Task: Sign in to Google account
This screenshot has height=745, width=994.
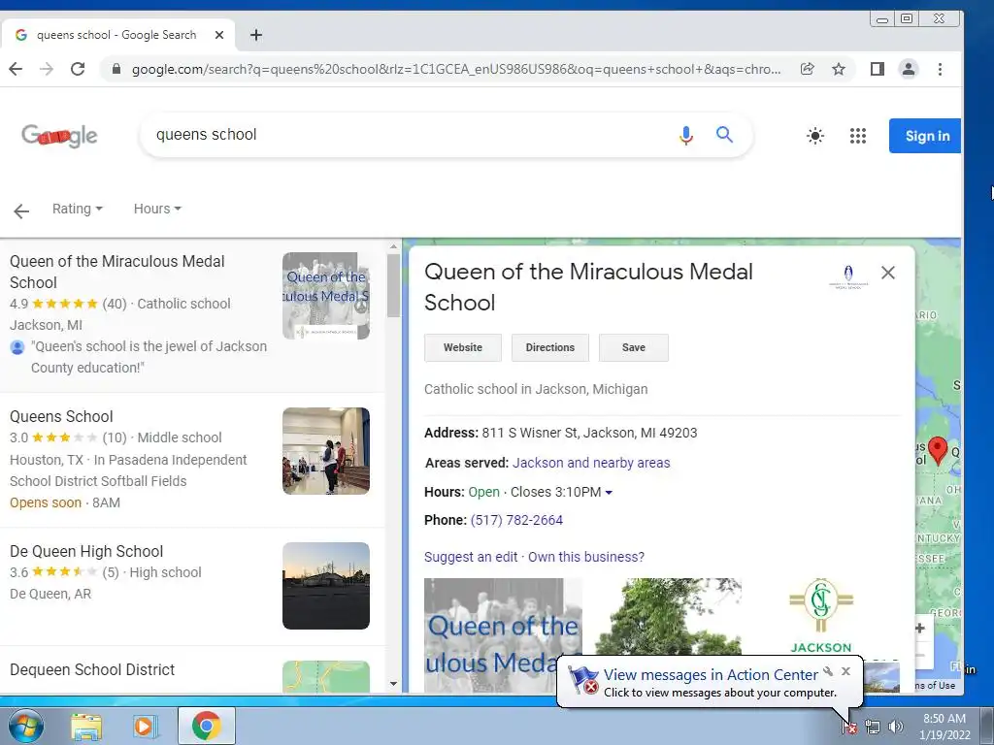Action: click(925, 136)
